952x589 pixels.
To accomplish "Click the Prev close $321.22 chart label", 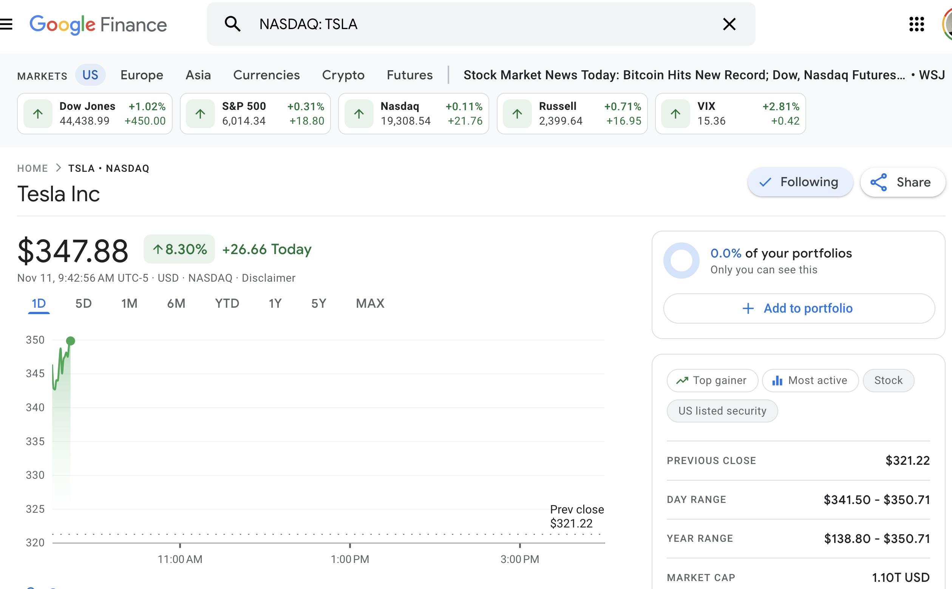I will 577,517.
